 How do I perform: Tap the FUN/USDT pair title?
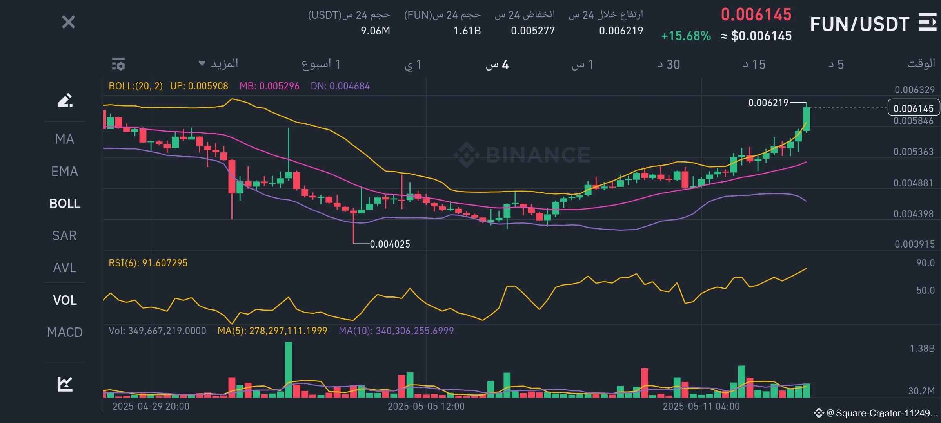click(859, 24)
